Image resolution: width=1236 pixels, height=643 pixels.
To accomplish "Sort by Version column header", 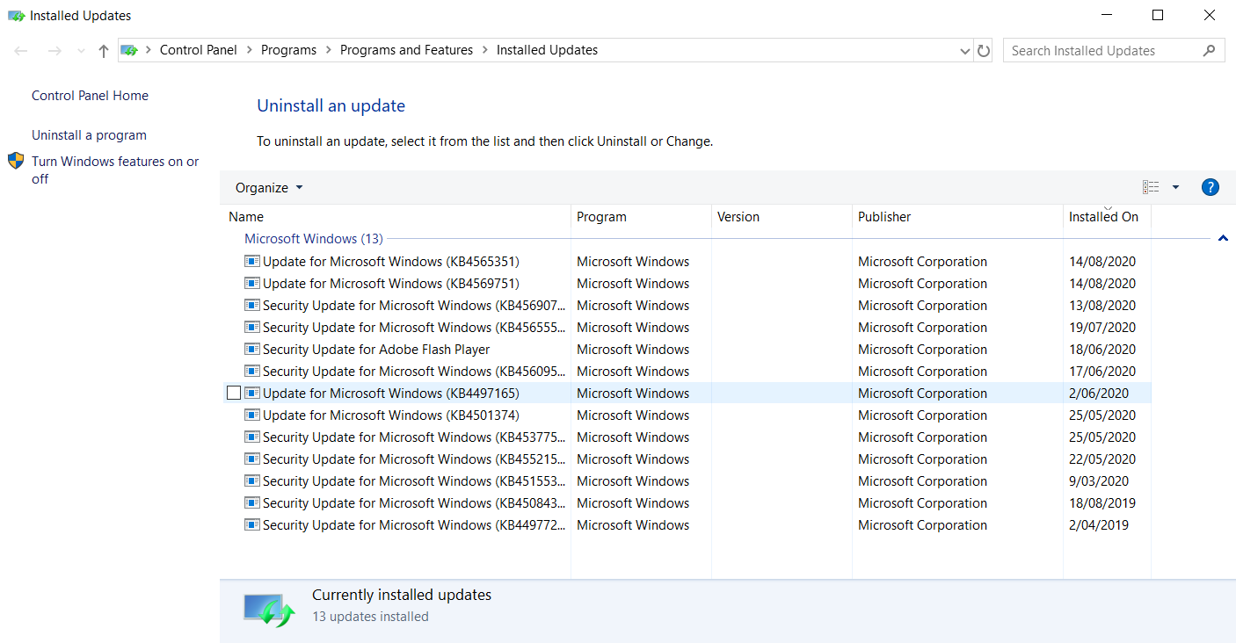I will [738, 217].
